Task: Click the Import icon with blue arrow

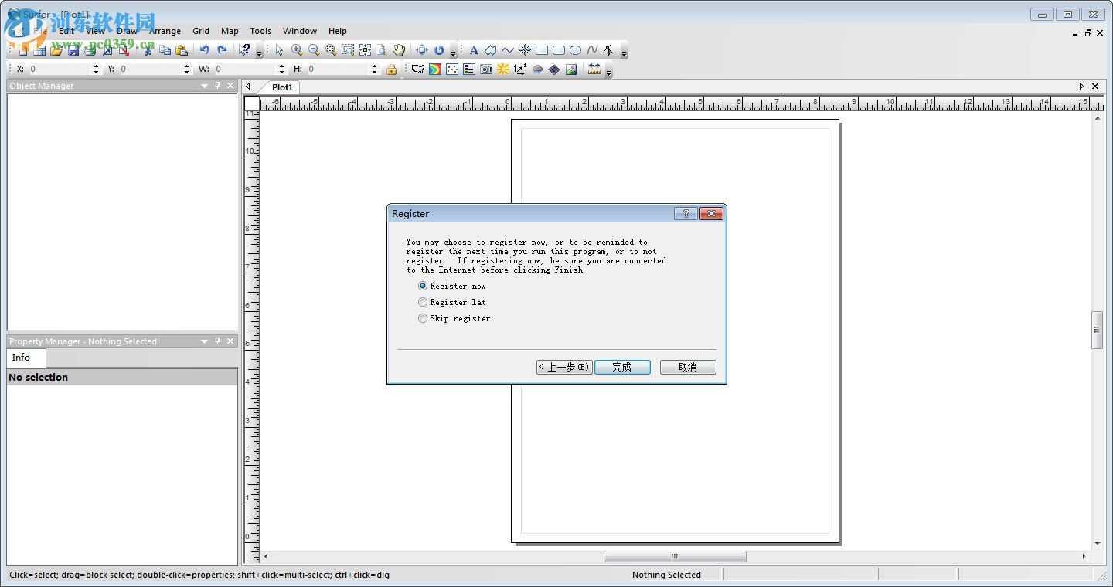Action: 107,50
